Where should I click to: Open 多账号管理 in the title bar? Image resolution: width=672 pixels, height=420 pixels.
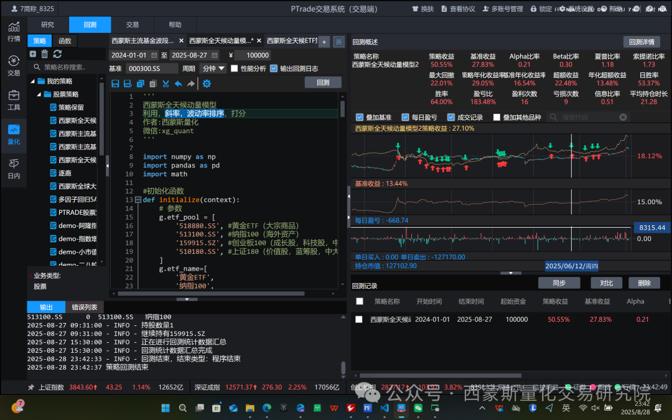[503, 9]
